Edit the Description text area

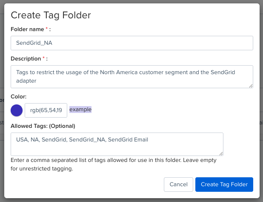pos(132,77)
